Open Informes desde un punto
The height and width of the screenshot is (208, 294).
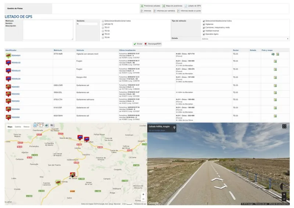point(189,11)
